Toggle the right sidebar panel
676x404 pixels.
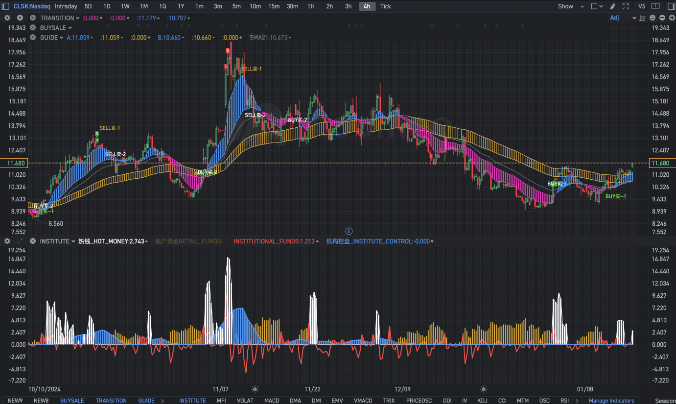coord(670,6)
